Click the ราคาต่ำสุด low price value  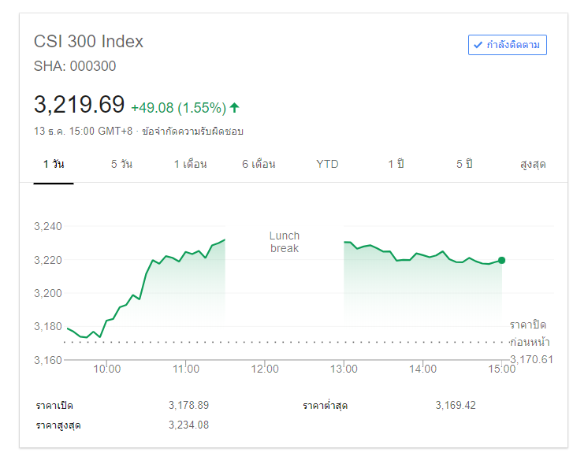click(456, 405)
